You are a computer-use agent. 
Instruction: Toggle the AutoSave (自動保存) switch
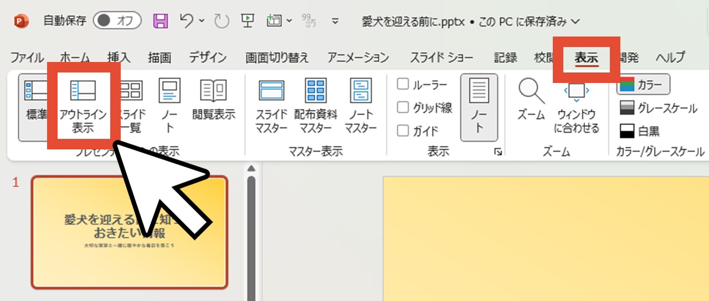coord(117,21)
